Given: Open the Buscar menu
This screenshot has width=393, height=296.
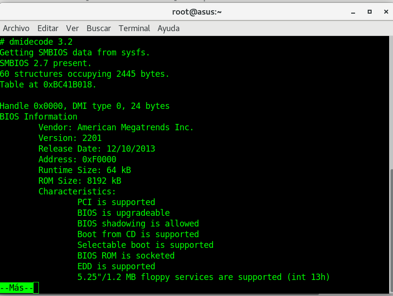Looking at the screenshot, I should [99, 28].
